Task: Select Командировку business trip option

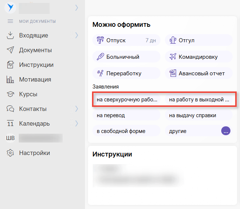Action: [198, 57]
